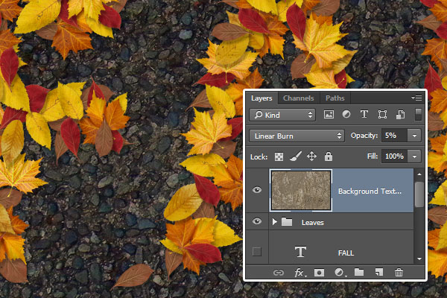The height and width of the screenshot is (298, 447).
Task: Click the pixel layer filter icon
Action: coord(329,115)
